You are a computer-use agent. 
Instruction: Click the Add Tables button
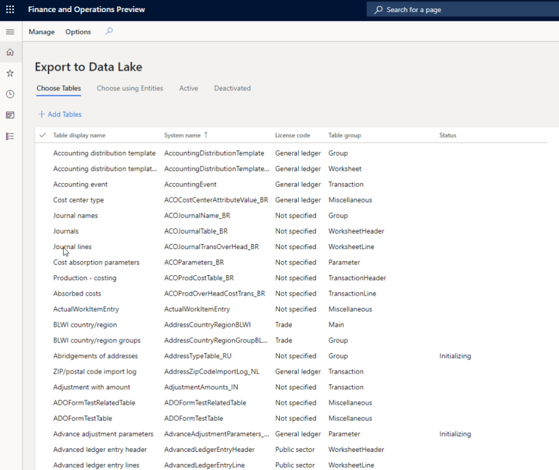[60, 114]
